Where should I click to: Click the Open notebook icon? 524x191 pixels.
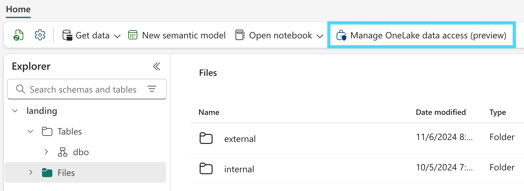point(240,35)
